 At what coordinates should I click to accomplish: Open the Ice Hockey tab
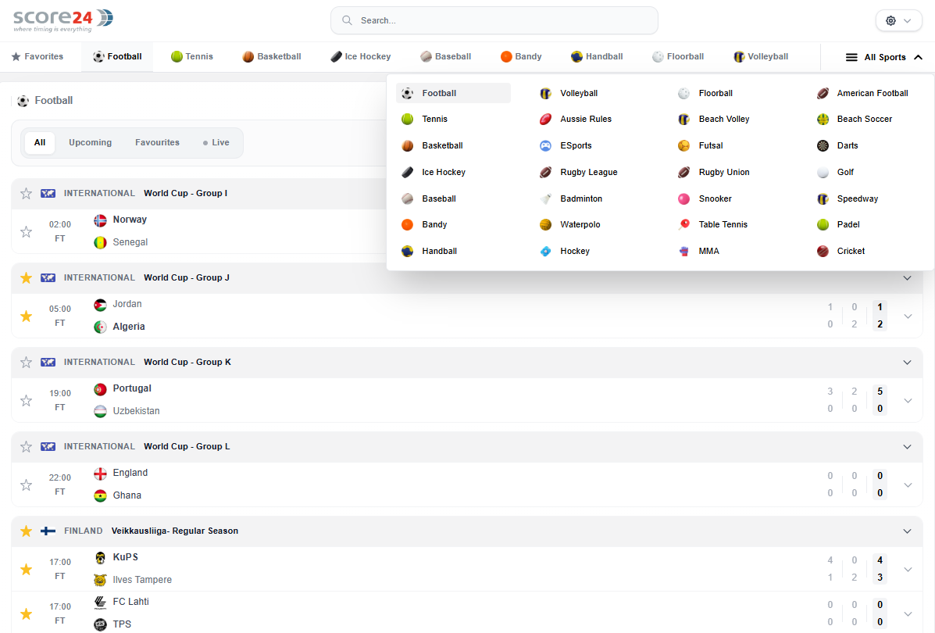click(x=361, y=57)
